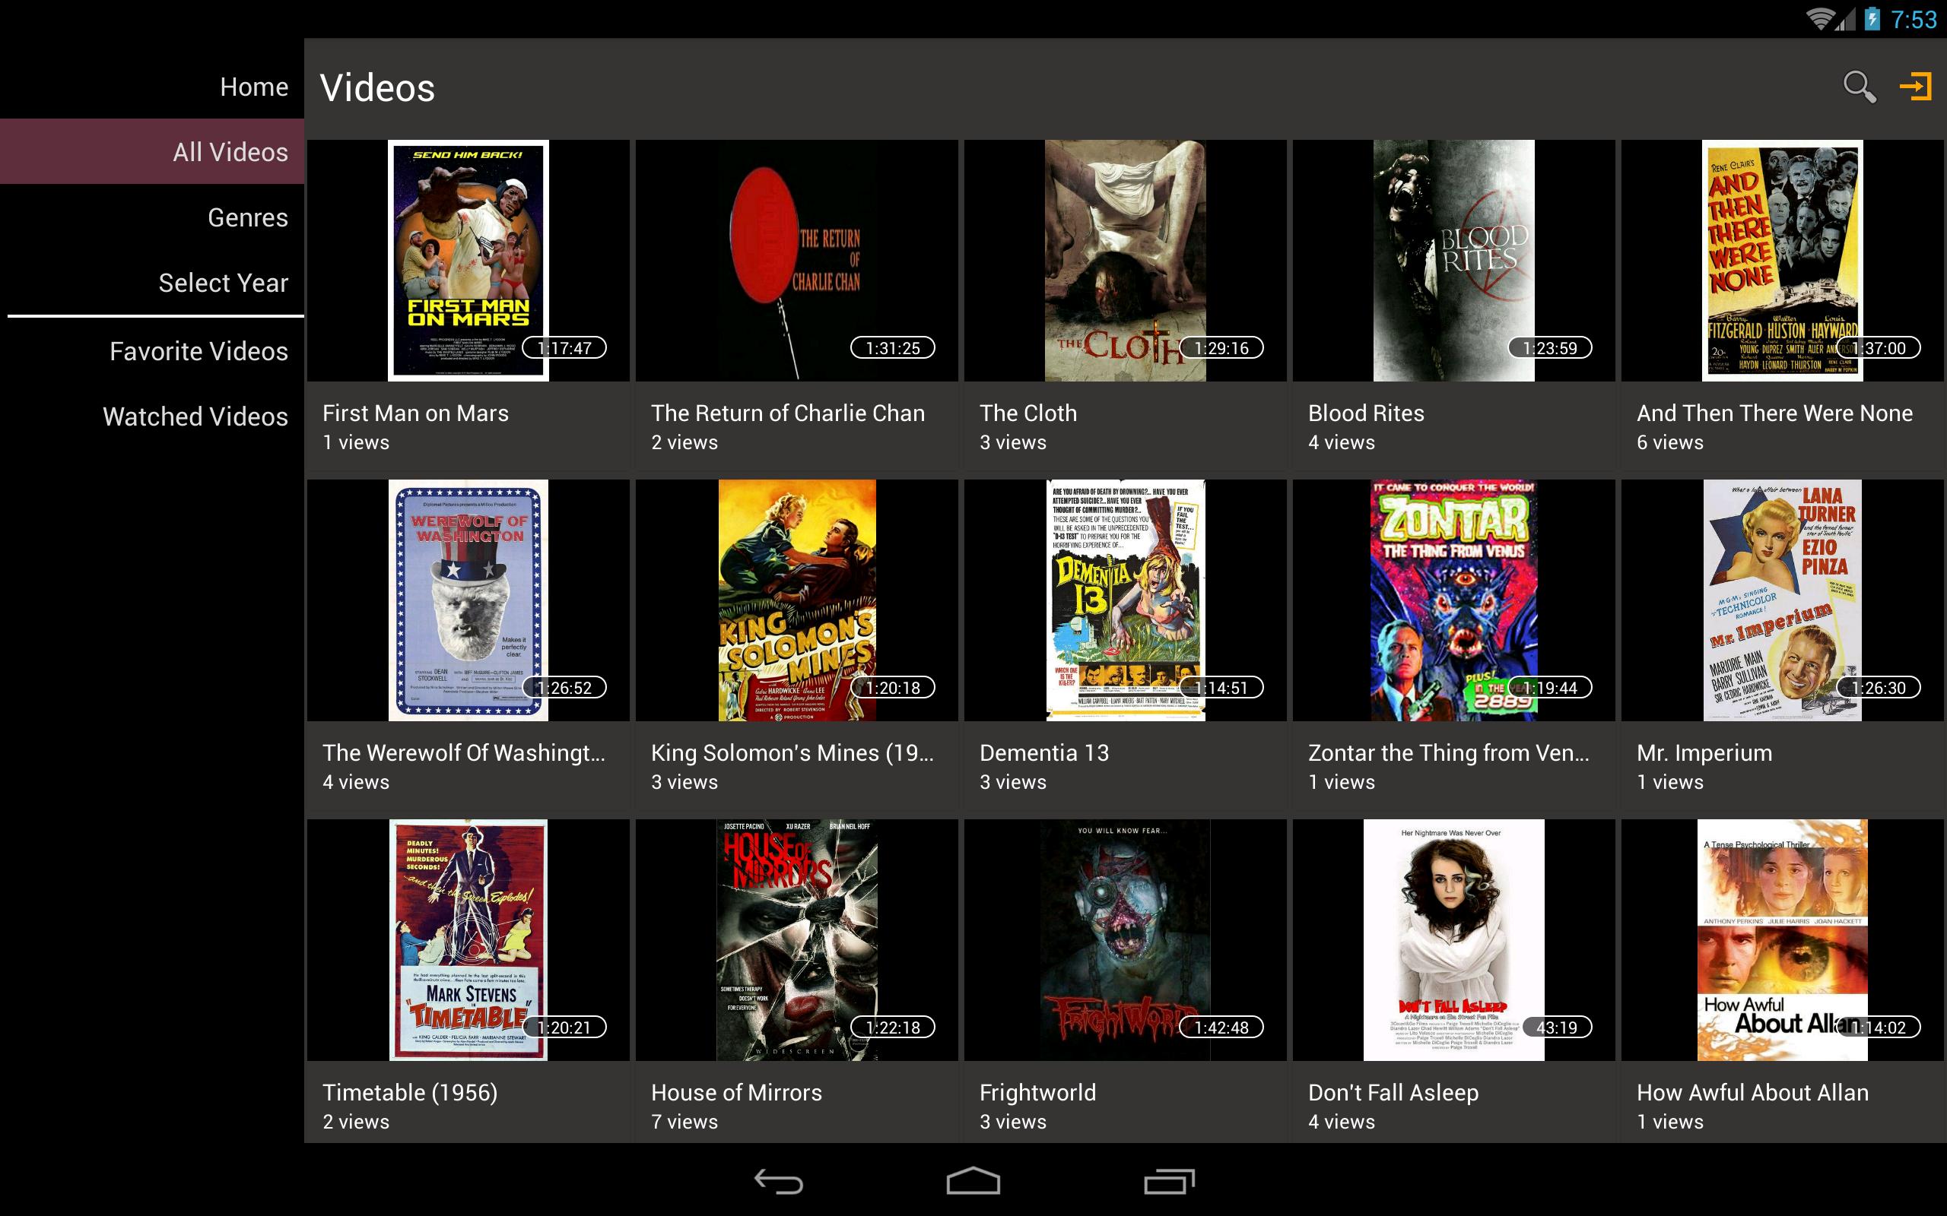Open Genres in the sidebar

[248, 217]
